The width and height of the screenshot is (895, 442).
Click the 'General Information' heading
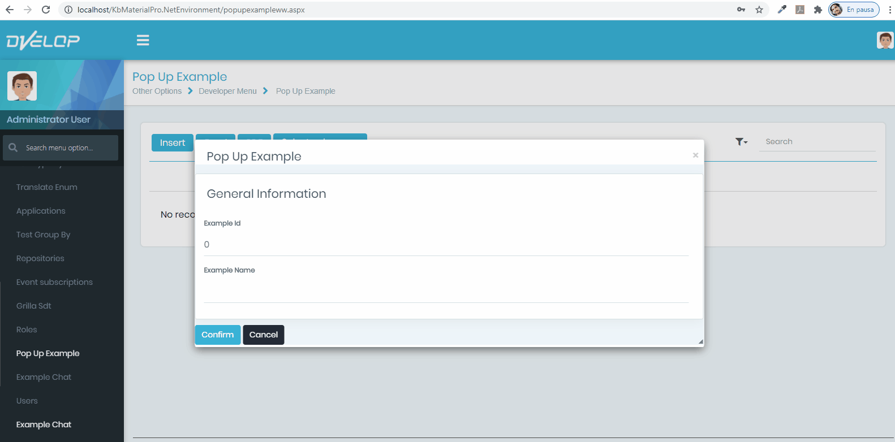point(266,194)
